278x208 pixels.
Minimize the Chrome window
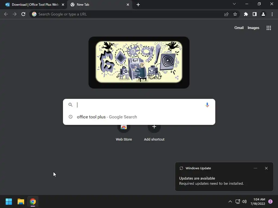247,4
